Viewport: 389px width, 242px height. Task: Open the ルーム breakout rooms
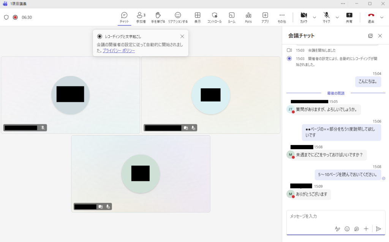pyautogui.click(x=231, y=17)
